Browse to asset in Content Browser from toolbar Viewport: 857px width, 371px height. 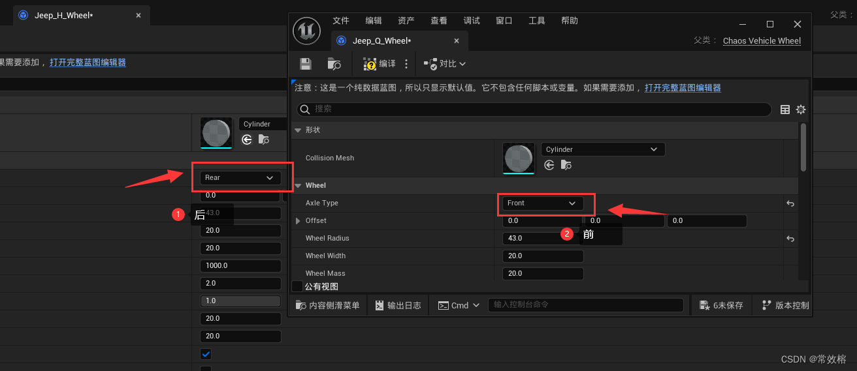click(334, 63)
